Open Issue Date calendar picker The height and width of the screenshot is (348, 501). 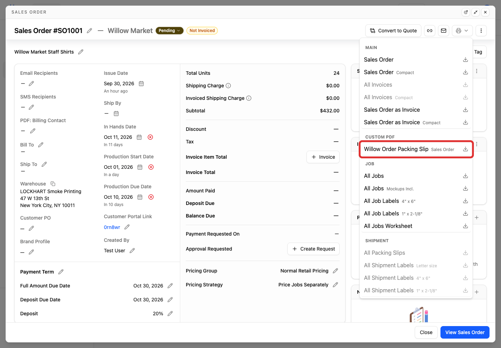point(141,84)
